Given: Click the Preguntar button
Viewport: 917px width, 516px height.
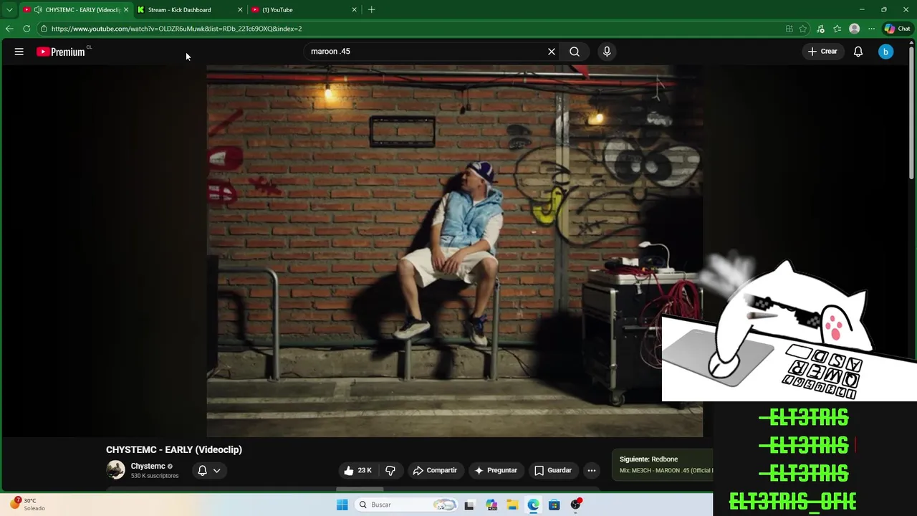Looking at the screenshot, I should coord(496,471).
